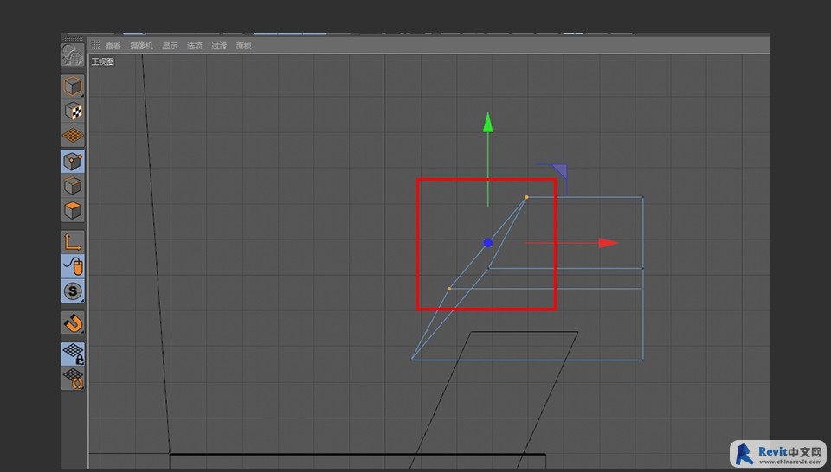
Task: Click the 正视图 viewport label
Action: click(x=102, y=62)
